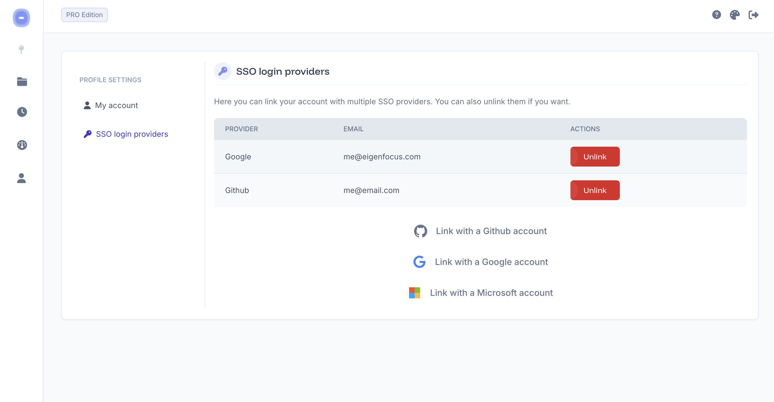Open the dashboard gauge sidebar icon
The height and width of the screenshot is (402, 774).
(22, 145)
